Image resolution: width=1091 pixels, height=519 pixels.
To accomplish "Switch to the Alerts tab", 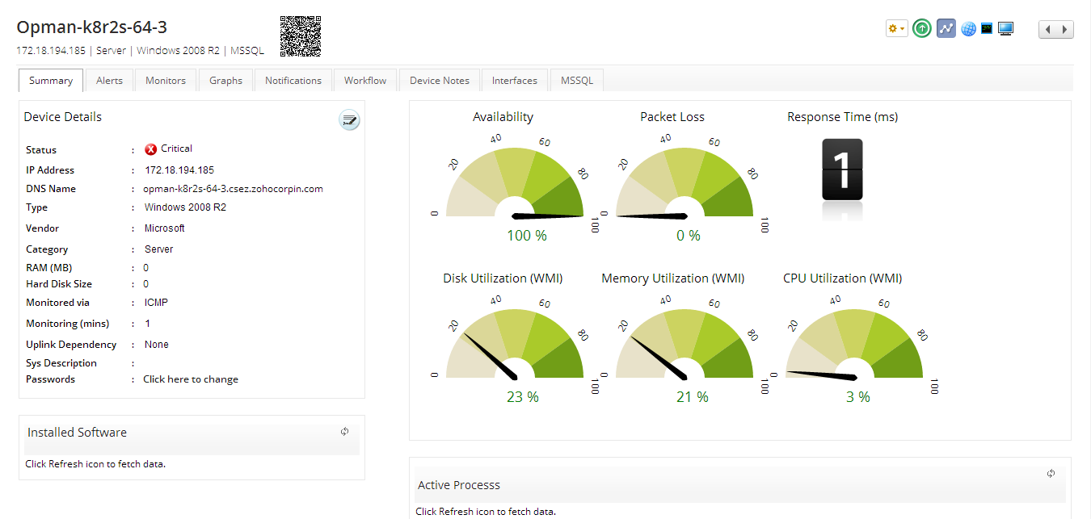I will point(109,80).
